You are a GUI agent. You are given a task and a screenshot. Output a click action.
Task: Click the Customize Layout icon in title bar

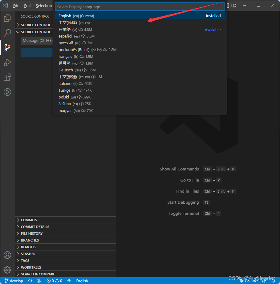pos(234,6)
